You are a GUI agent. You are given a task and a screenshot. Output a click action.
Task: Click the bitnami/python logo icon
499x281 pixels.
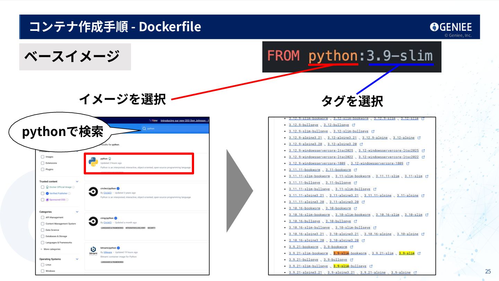click(93, 250)
